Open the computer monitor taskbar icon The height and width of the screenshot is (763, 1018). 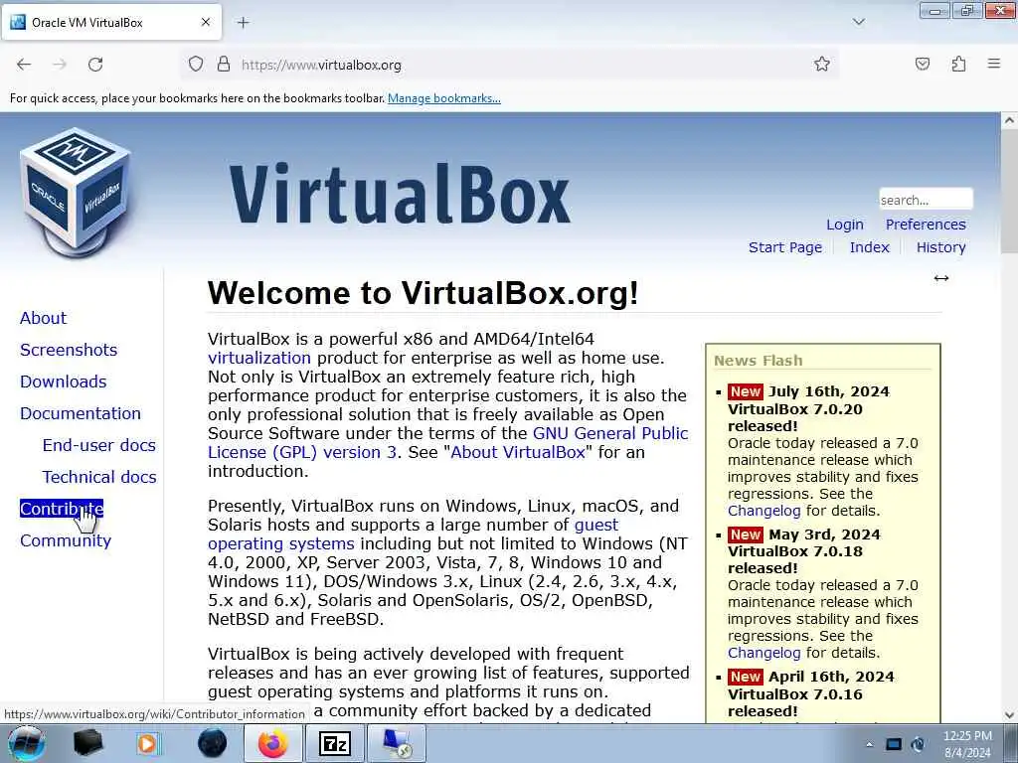pos(397,743)
